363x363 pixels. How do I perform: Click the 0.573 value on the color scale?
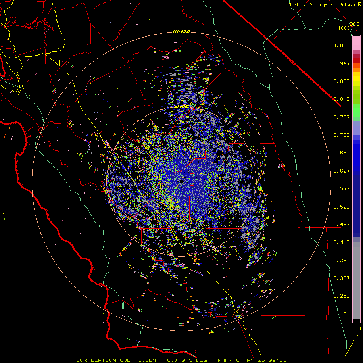[x=342, y=189]
